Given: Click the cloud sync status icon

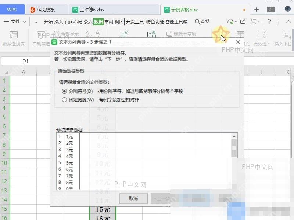Looking at the screenshot, I should tap(231, 22).
